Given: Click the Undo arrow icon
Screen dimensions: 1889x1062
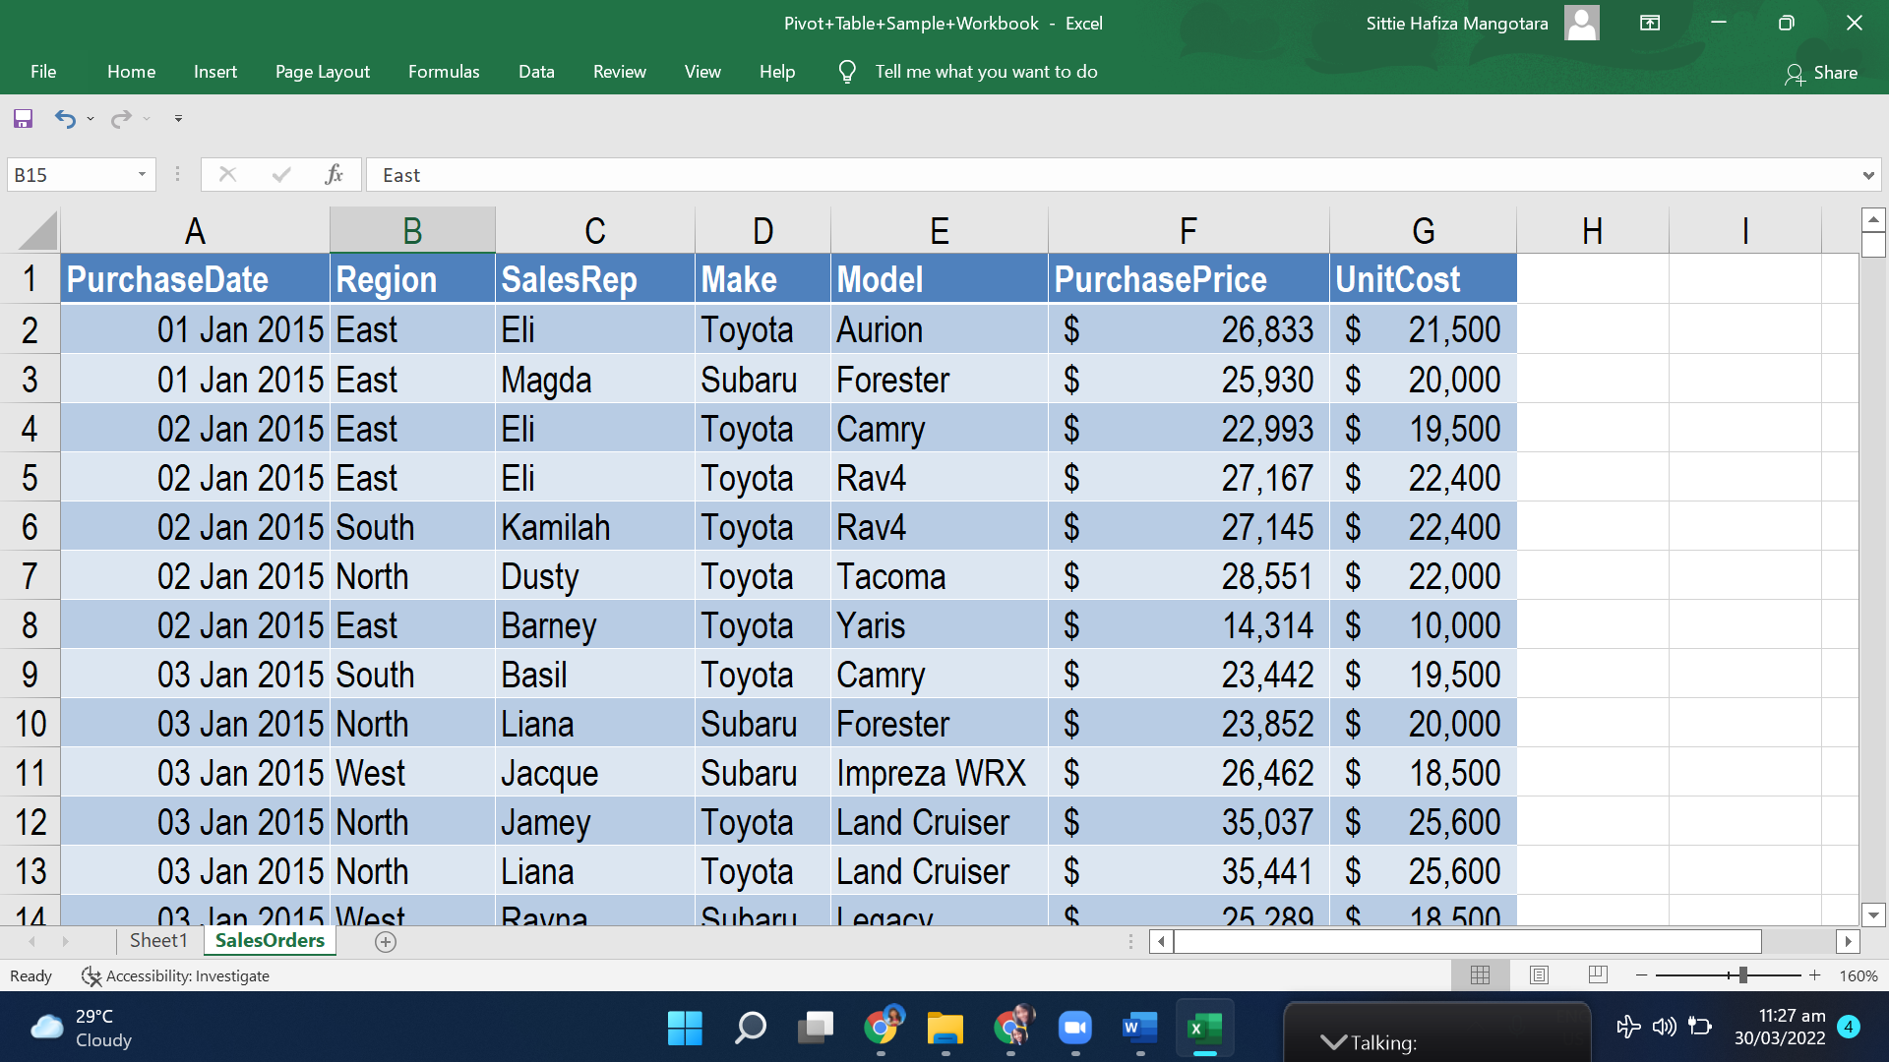Looking at the screenshot, I should pos(65,119).
